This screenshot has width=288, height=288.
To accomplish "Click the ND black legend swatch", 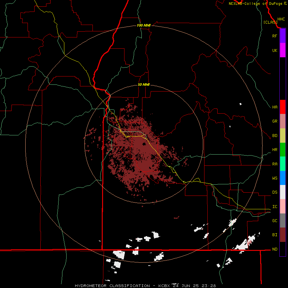I will (283, 249).
